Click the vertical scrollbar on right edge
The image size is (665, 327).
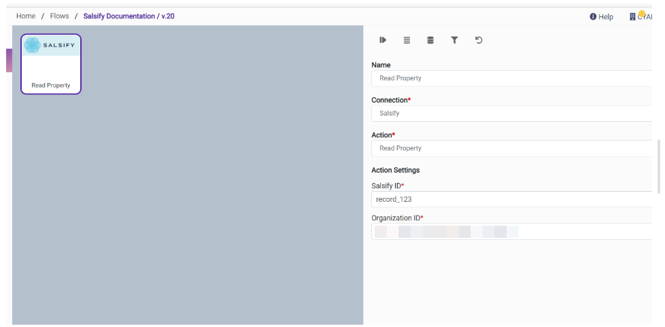(658, 166)
